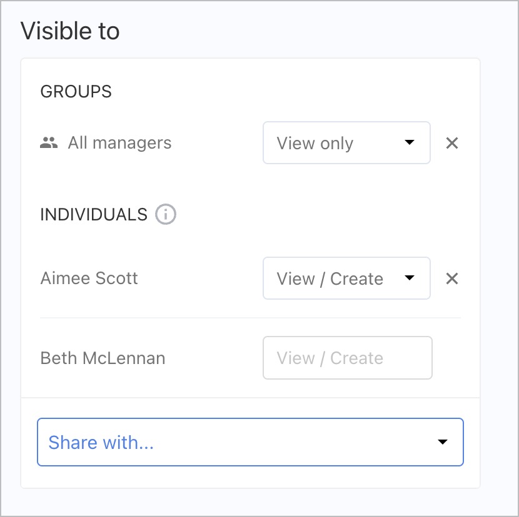Open the View only permission dropdown
This screenshot has width=519, height=517.
(346, 143)
